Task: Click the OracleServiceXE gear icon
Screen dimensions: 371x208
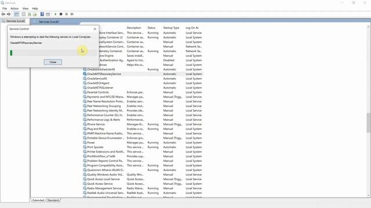Action: [x=85, y=79]
